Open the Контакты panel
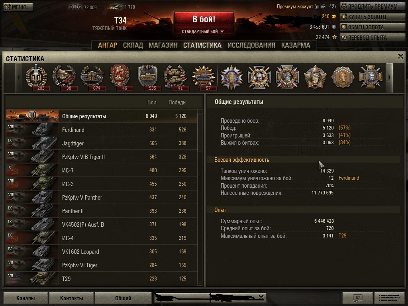This screenshot has width=408, height=306. (71, 298)
